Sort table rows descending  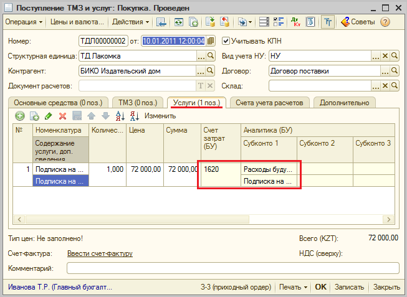click(133, 116)
